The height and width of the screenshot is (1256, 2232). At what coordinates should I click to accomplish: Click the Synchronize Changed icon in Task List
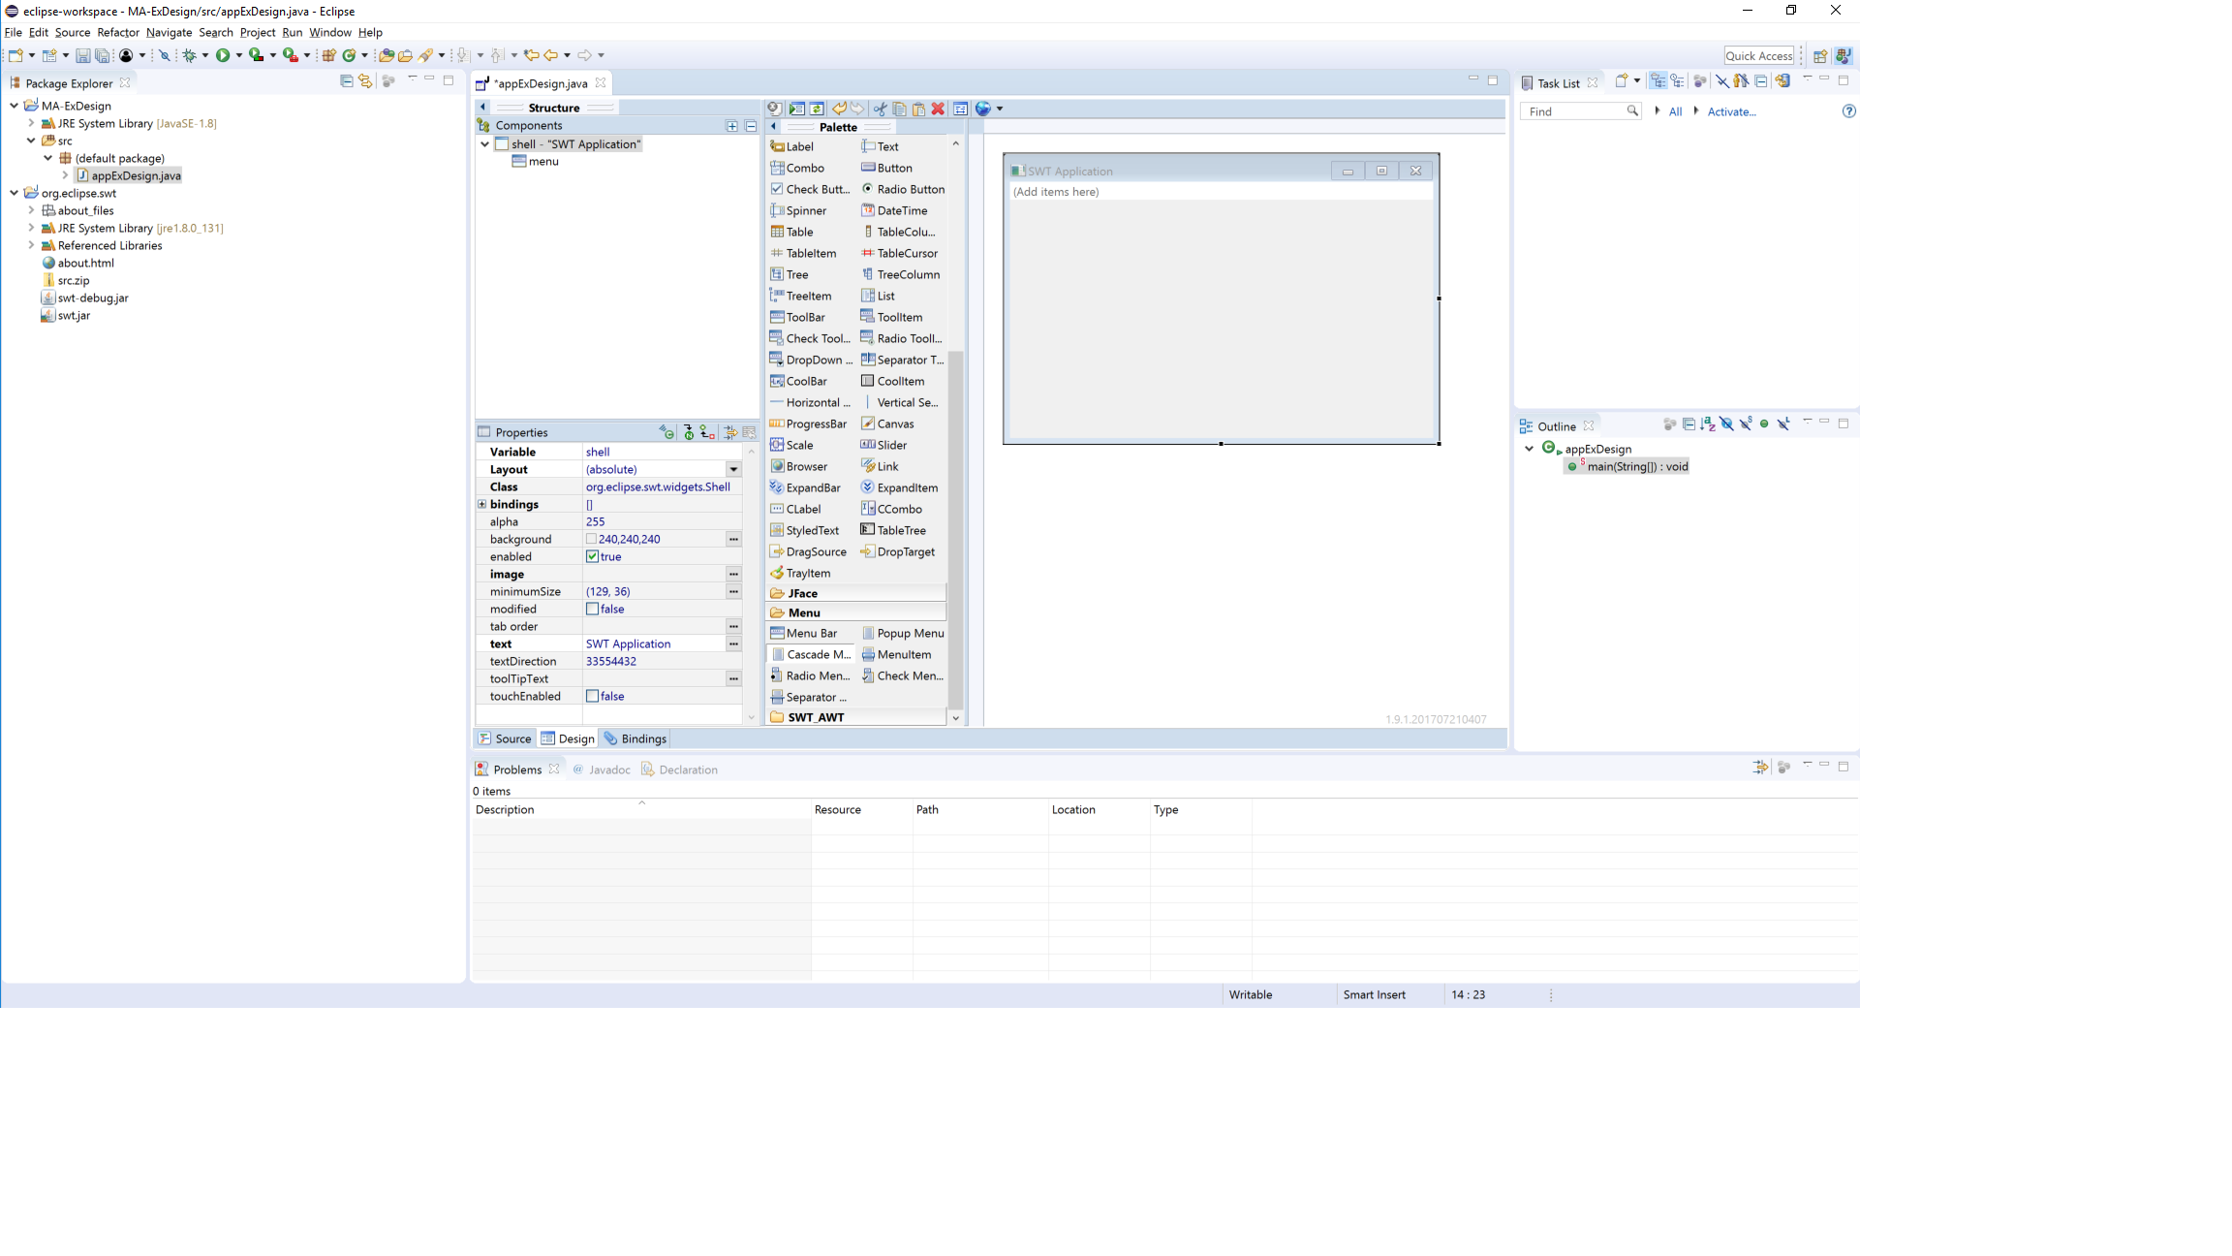[1782, 81]
